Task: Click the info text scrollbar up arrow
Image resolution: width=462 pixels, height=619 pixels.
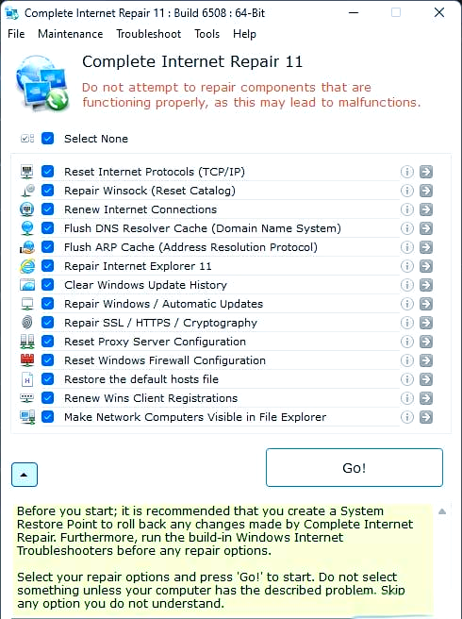Action: pyautogui.click(x=442, y=511)
